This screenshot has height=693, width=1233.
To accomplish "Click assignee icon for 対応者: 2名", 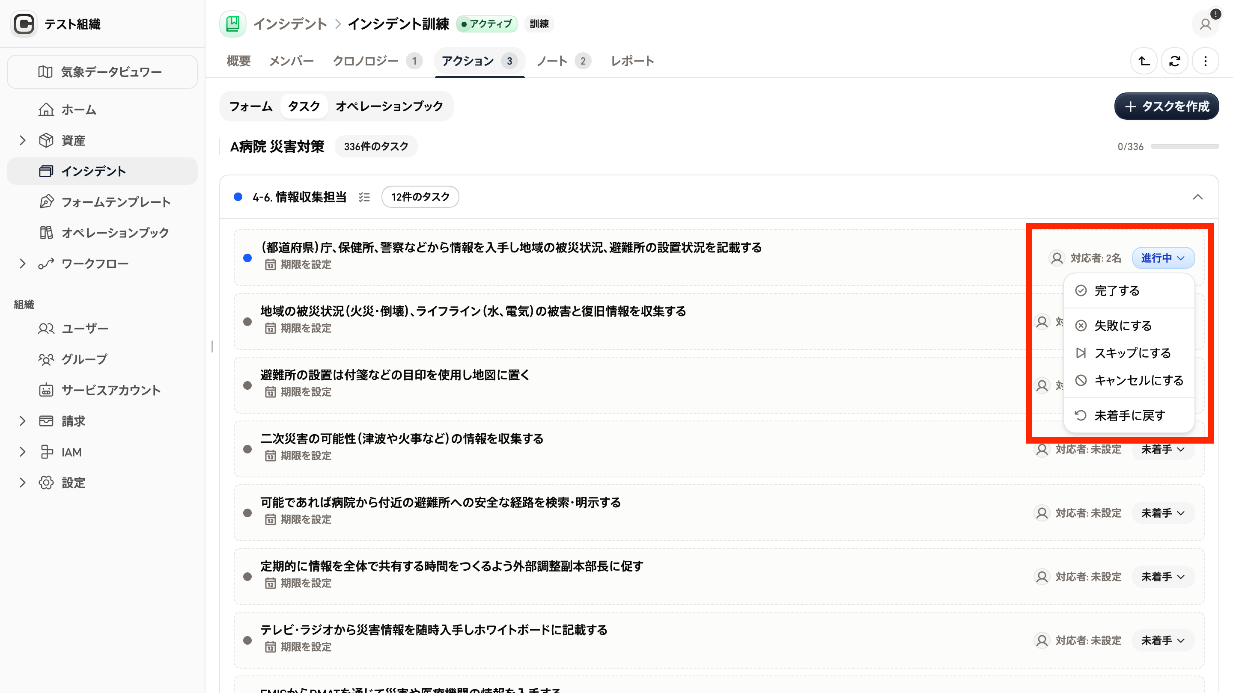I will (1056, 258).
